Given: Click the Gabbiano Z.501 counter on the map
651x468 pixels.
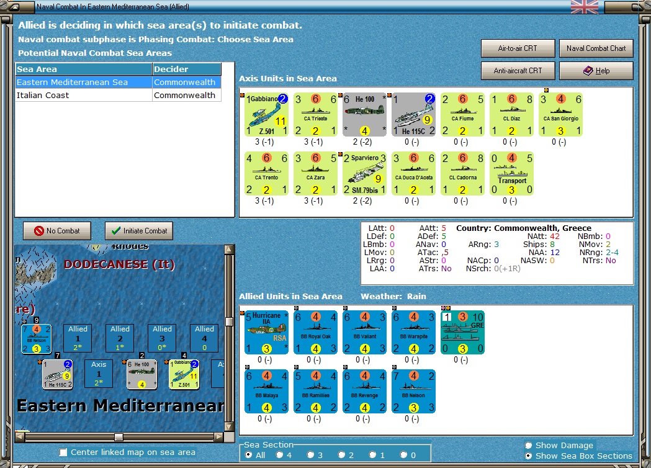Looking at the screenshot, I should click(x=184, y=374).
